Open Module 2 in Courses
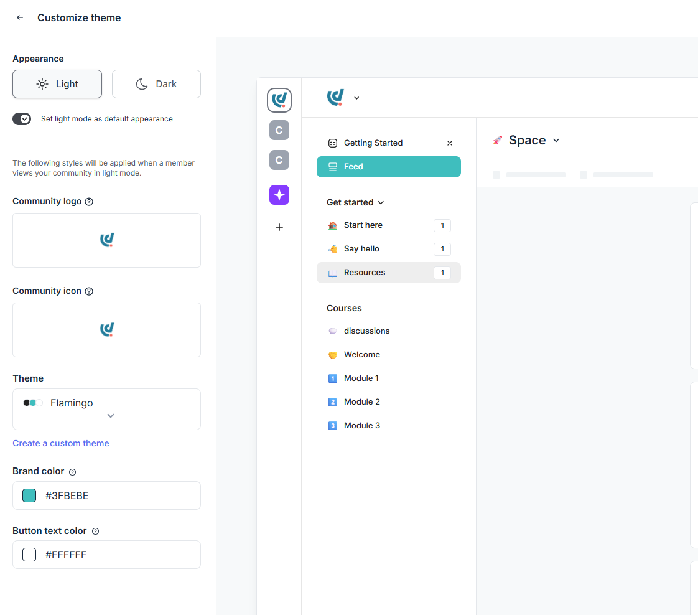The image size is (698, 615). point(389,401)
